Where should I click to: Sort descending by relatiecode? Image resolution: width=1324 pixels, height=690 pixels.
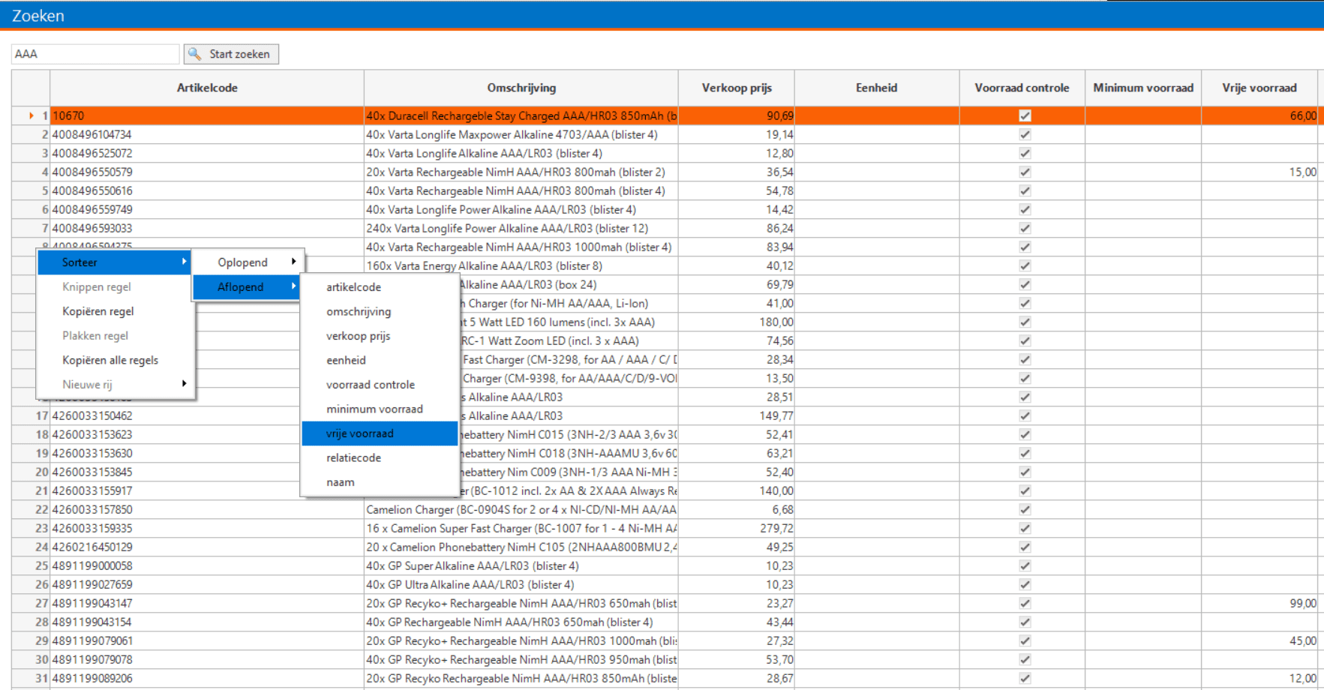pos(380,457)
